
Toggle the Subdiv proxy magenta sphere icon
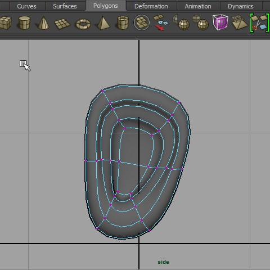point(220,22)
